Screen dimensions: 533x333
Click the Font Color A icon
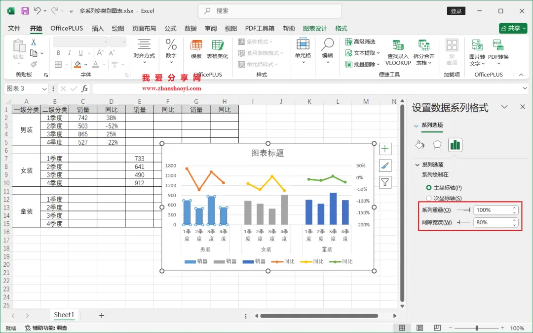click(x=96, y=64)
